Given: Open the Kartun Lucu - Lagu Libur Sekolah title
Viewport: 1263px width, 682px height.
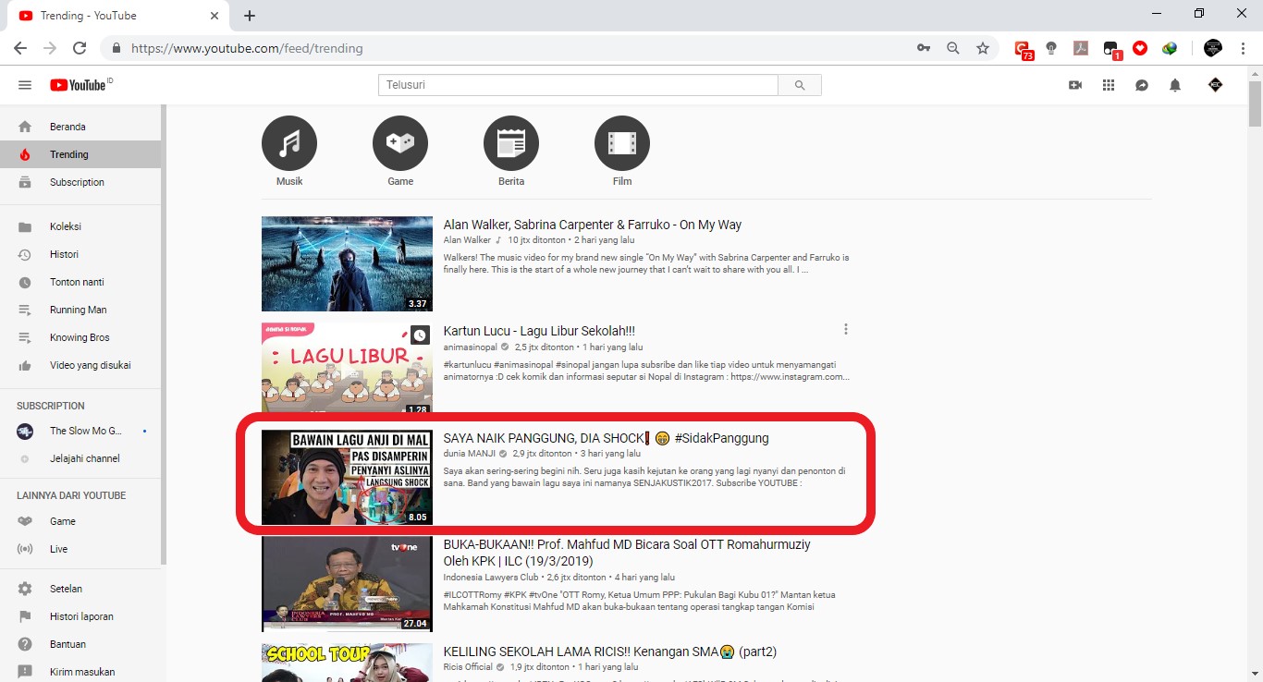Looking at the screenshot, I should coord(539,331).
